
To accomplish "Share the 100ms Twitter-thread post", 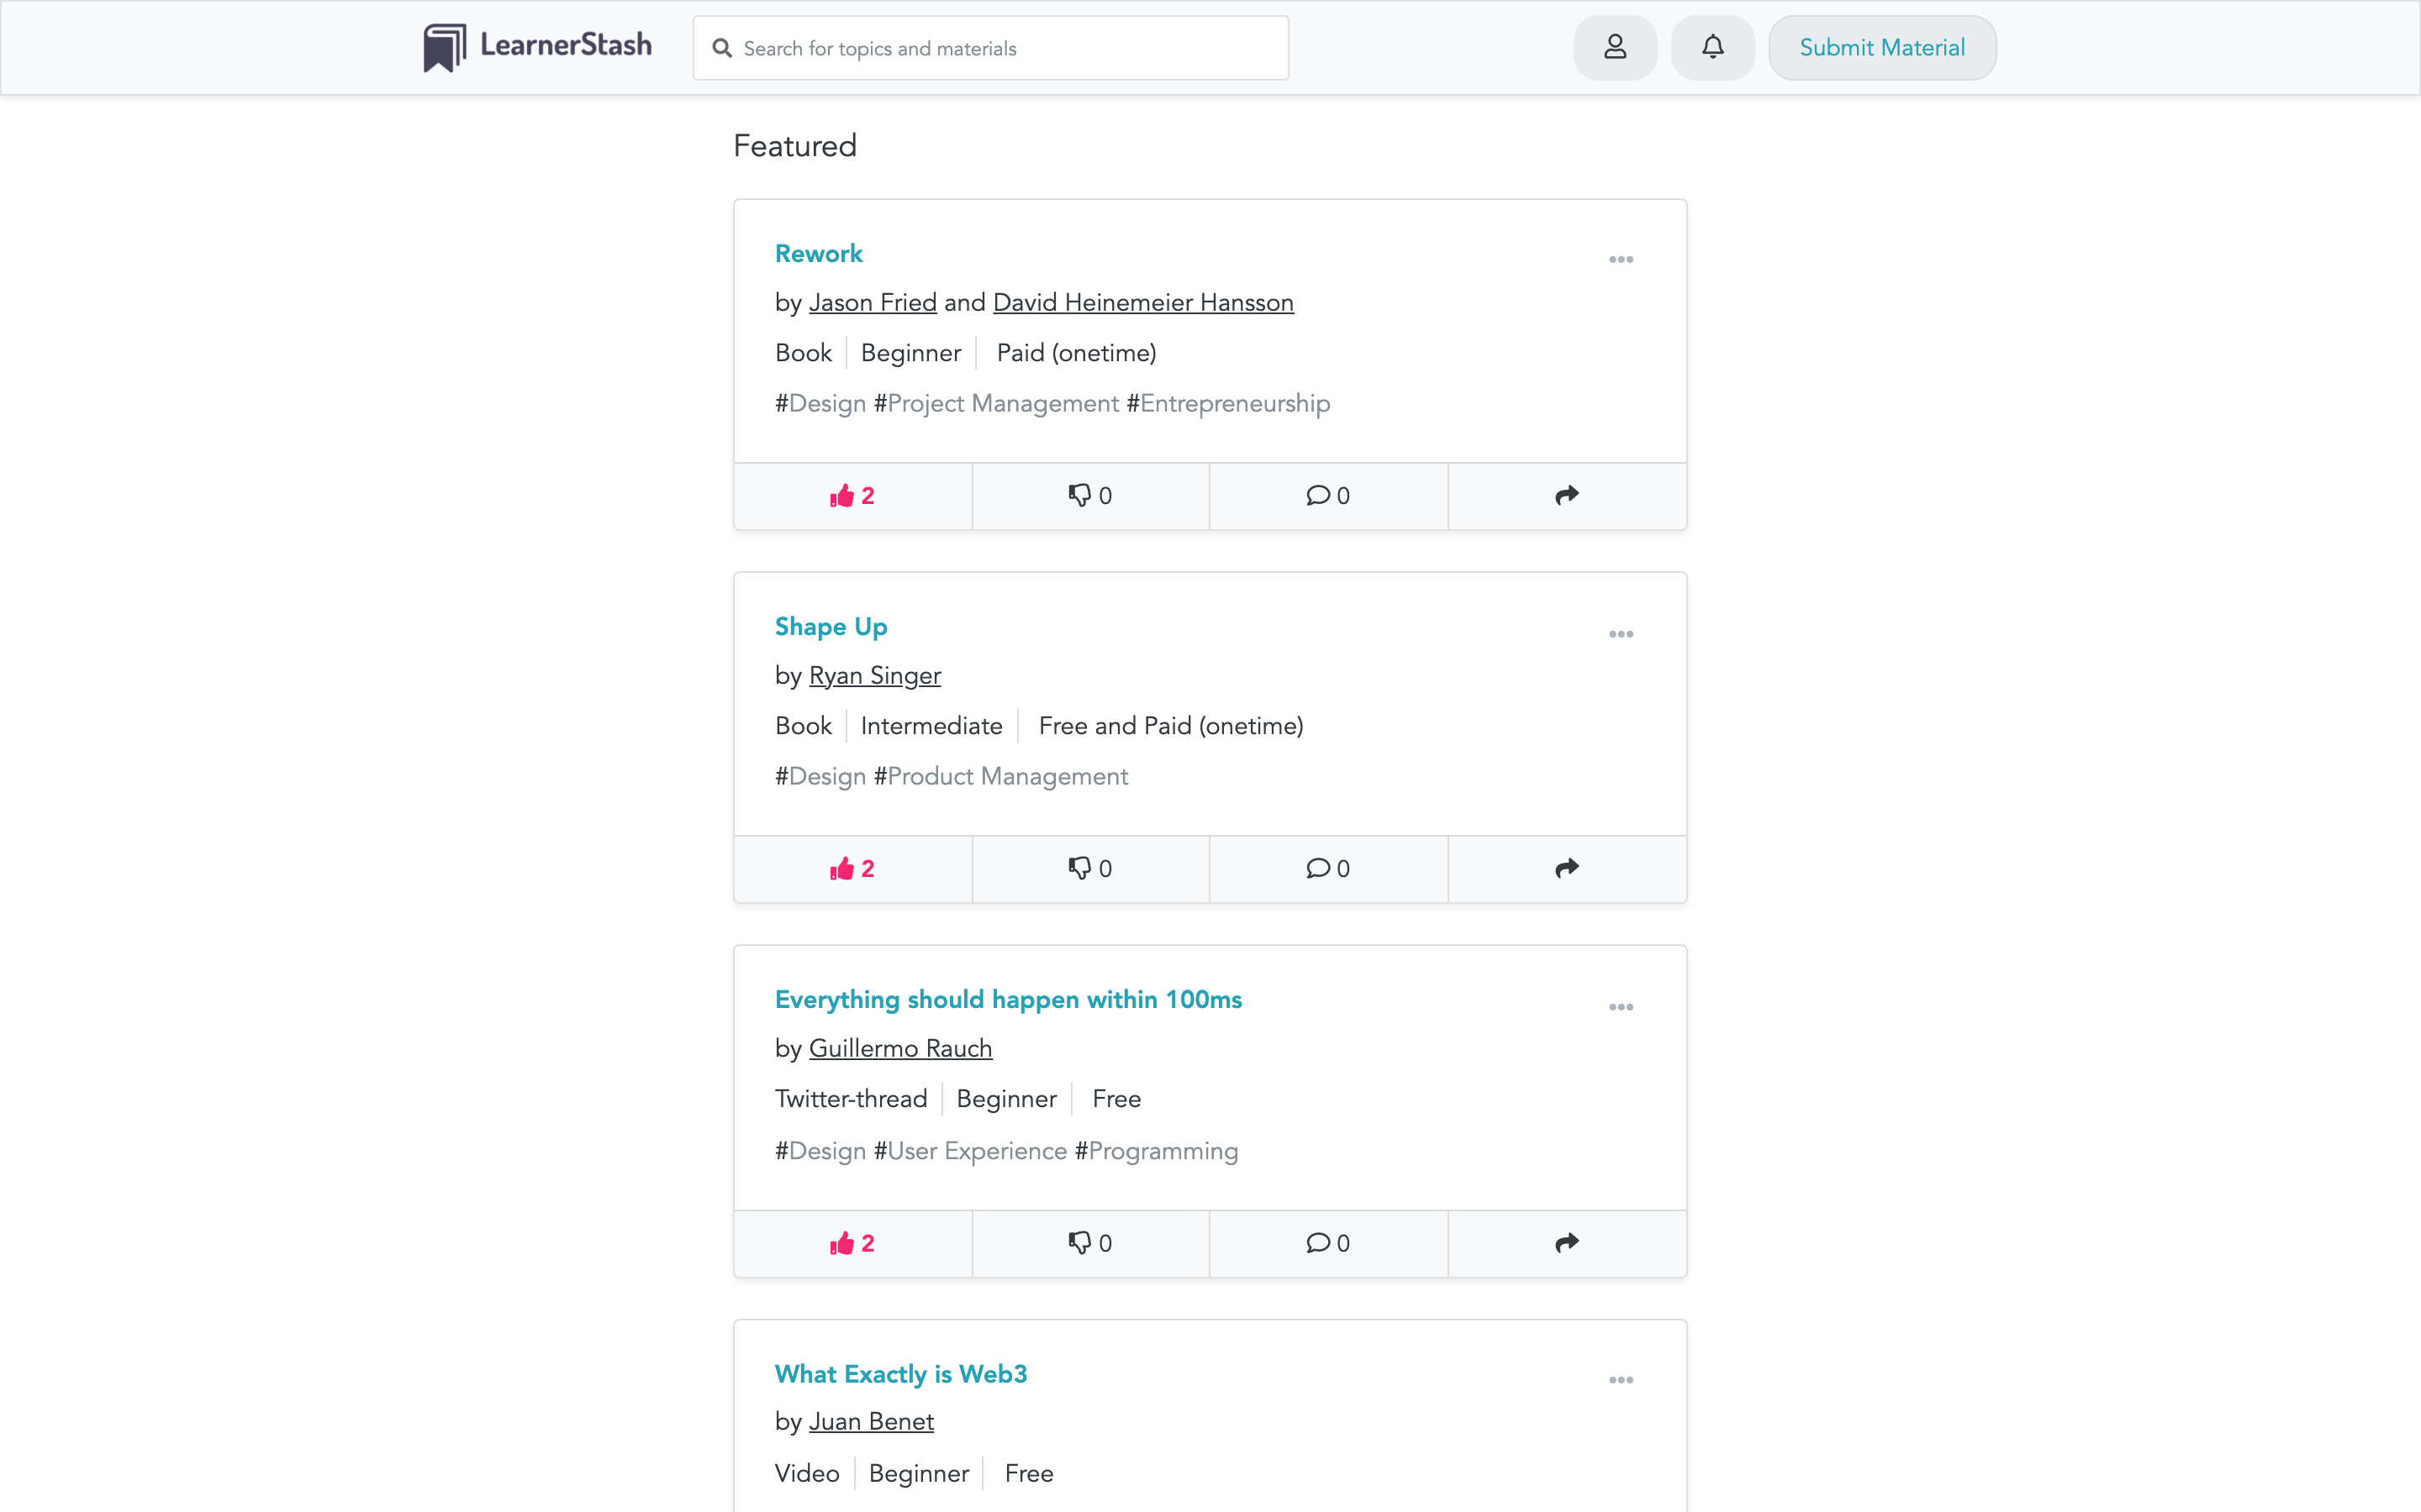I will pos(1567,1243).
